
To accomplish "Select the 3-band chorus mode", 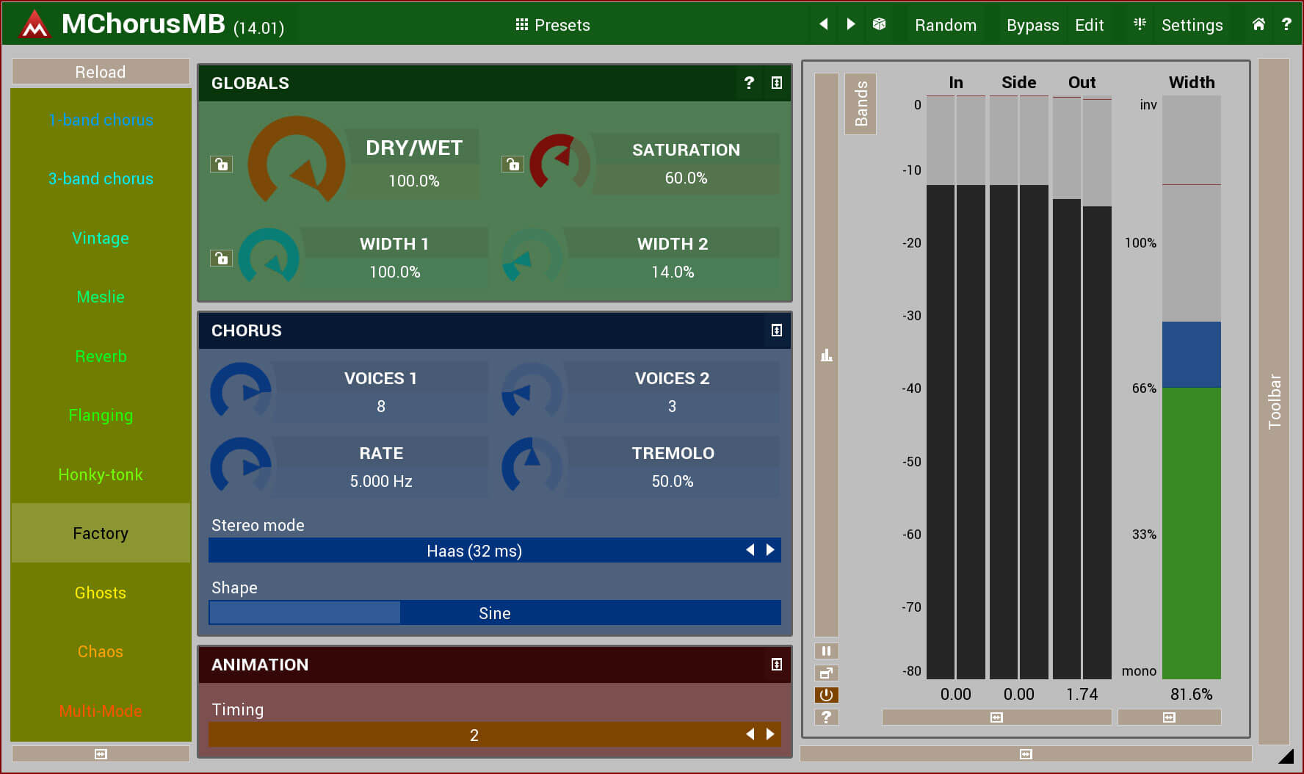I will 101,178.
